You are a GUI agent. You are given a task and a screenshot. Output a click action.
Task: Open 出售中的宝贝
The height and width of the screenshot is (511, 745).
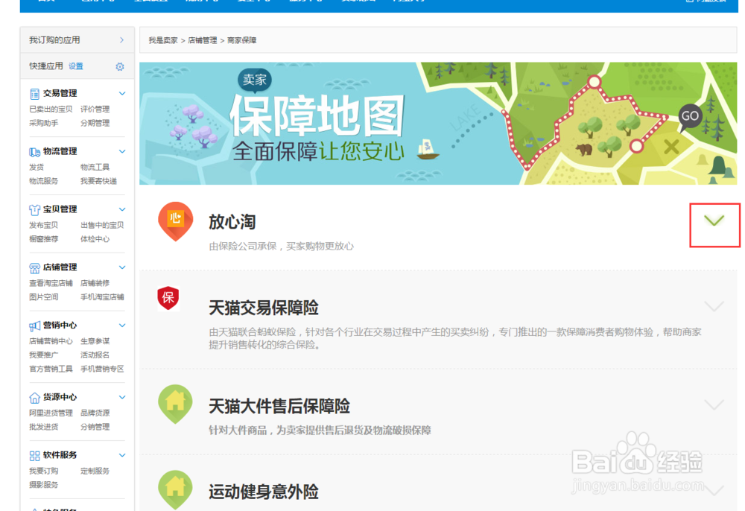102,225
